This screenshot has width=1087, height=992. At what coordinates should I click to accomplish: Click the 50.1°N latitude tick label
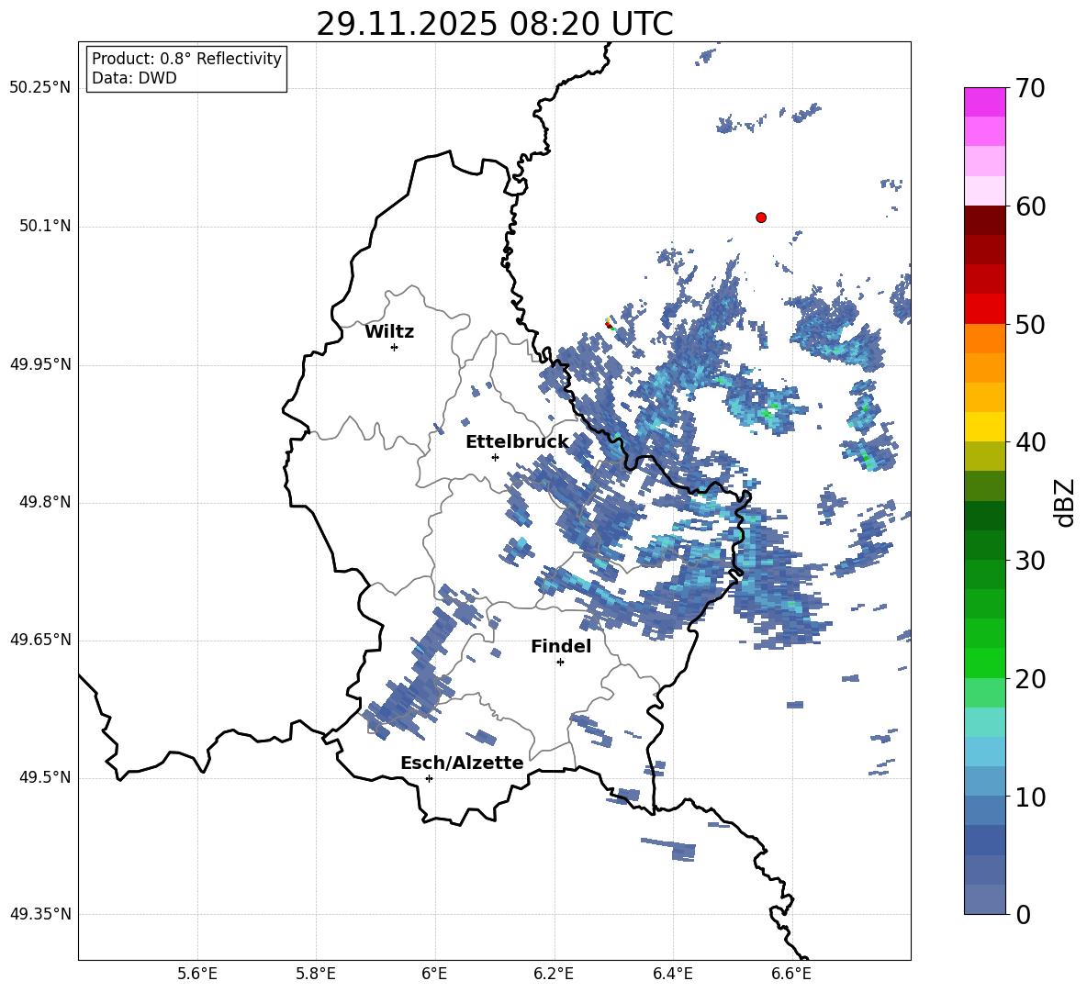point(44,227)
